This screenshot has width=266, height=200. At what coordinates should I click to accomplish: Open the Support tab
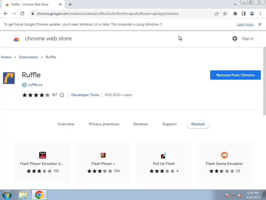coord(169,124)
